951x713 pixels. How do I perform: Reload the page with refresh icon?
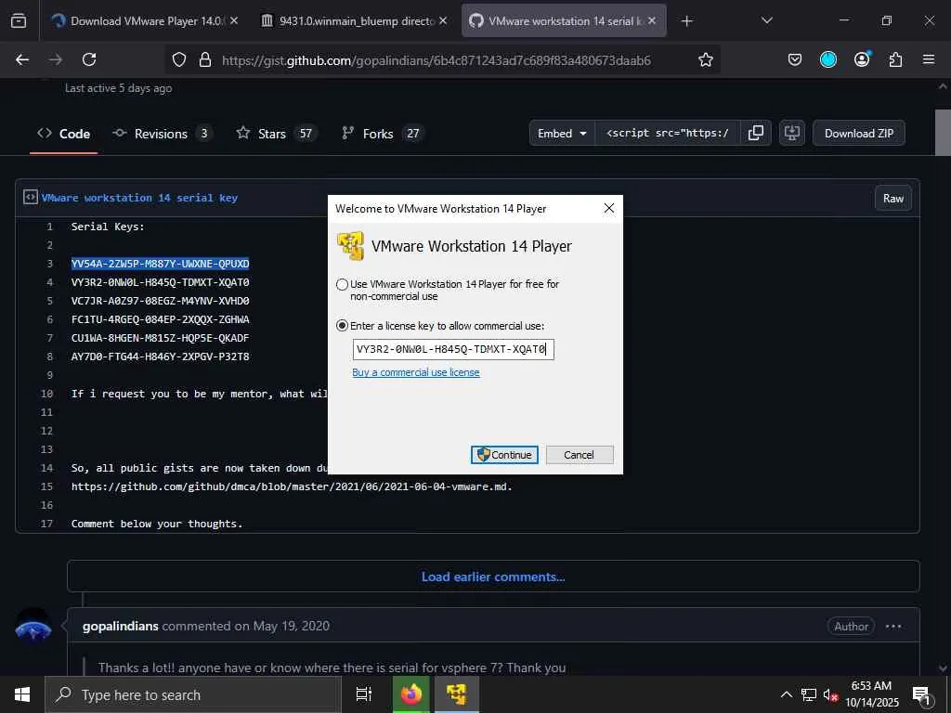tap(89, 59)
